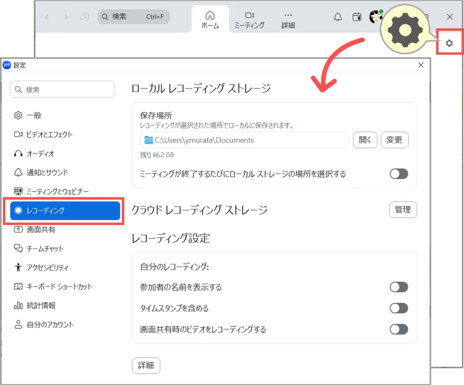Go back with the left arrow
This screenshot has width=464, height=385.
click(47, 17)
